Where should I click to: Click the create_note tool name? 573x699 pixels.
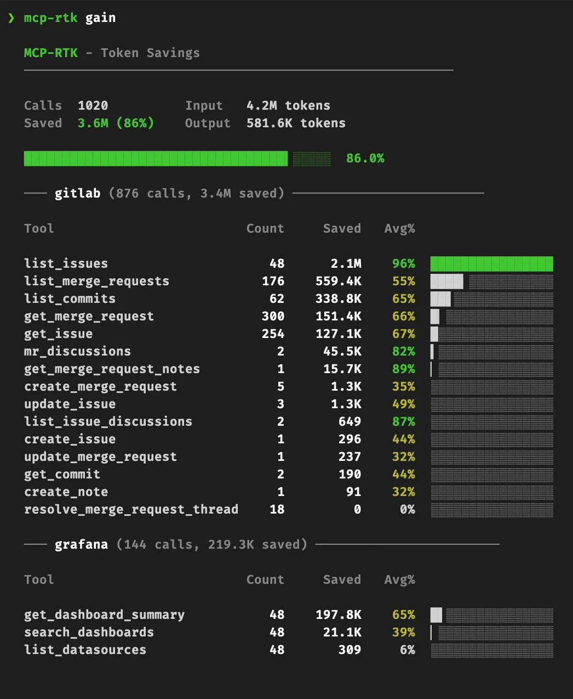tap(66, 492)
